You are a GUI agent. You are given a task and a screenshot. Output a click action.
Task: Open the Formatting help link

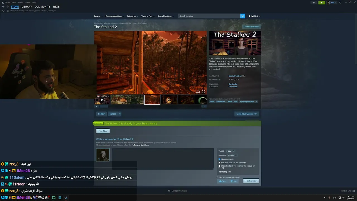(225, 172)
